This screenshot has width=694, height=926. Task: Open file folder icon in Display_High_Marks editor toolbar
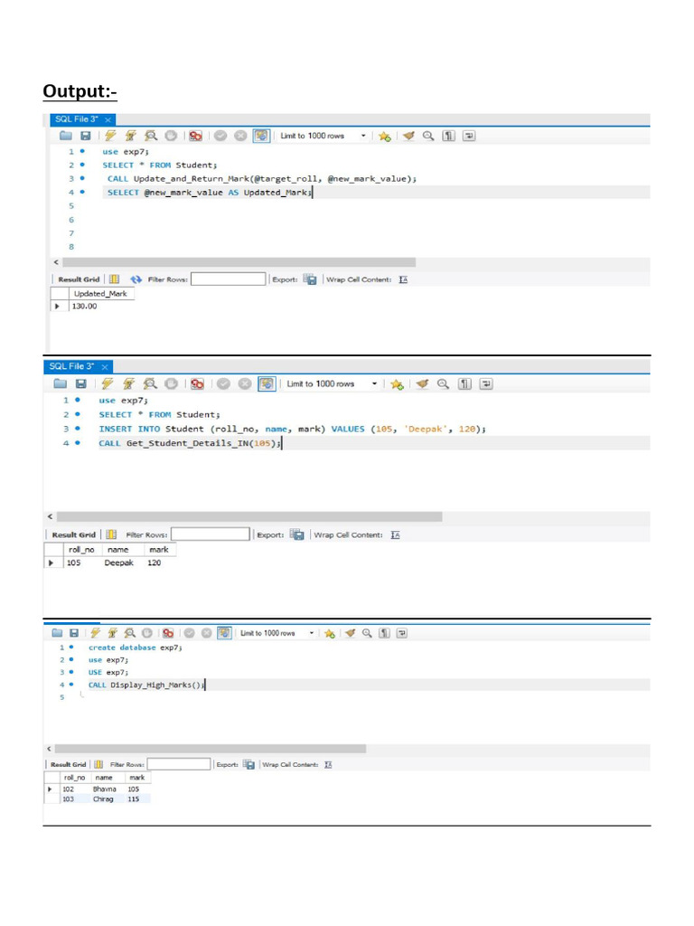(x=57, y=633)
